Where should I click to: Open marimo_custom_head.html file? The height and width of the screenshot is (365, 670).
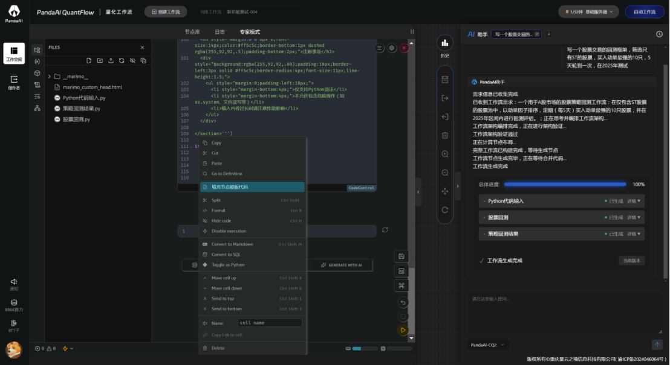coord(93,87)
